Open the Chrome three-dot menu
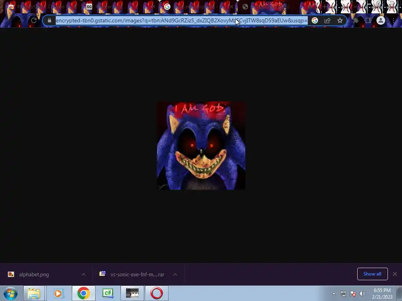 pyautogui.click(x=393, y=20)
